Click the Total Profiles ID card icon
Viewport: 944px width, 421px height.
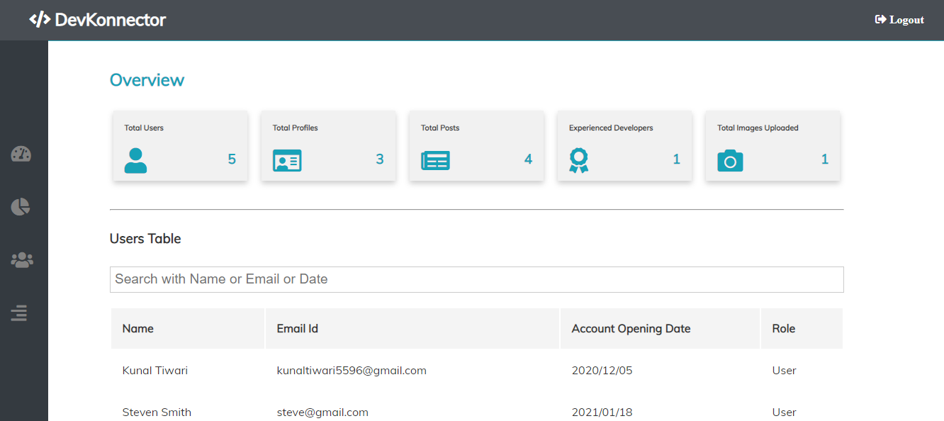[x=287, y=160]
